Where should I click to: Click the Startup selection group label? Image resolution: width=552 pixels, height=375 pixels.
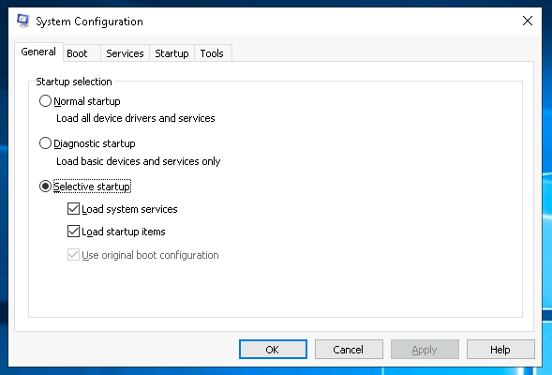point(74,82)
